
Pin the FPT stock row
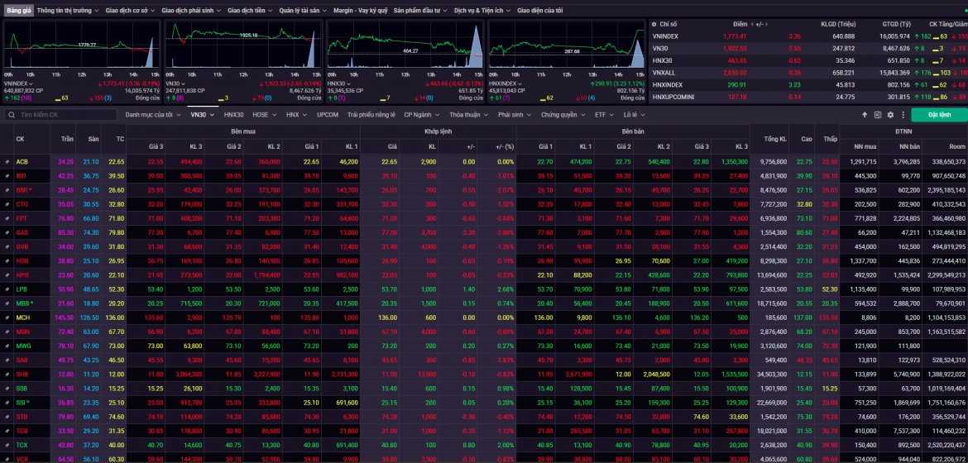7,218
